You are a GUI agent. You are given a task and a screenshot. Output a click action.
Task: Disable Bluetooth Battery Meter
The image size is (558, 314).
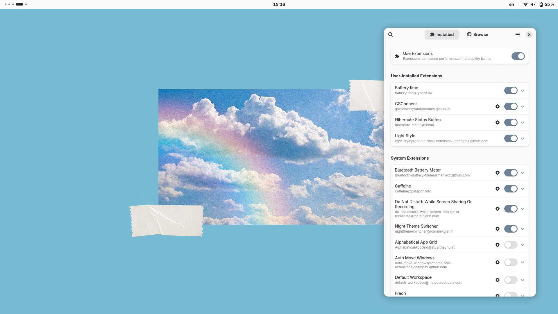coord(511,173)
